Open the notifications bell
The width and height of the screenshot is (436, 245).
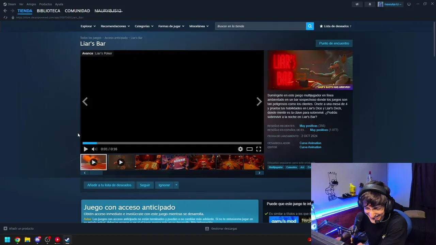370,4
